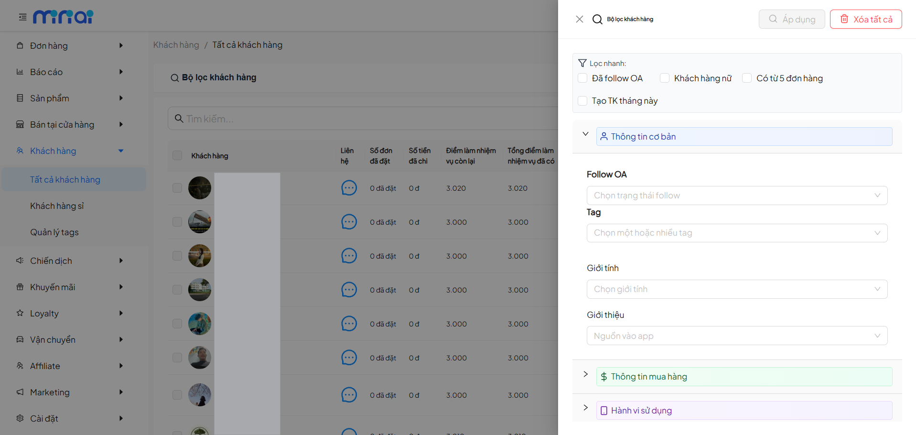Click the Tìm kiếm search field

(x=363, y=119)
